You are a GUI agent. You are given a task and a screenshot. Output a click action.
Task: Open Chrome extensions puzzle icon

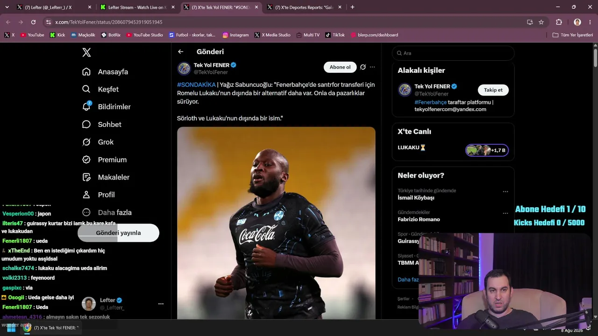559,22
